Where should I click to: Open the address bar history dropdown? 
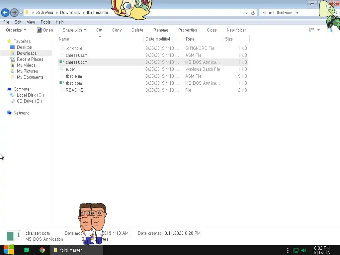click(246, 13)
